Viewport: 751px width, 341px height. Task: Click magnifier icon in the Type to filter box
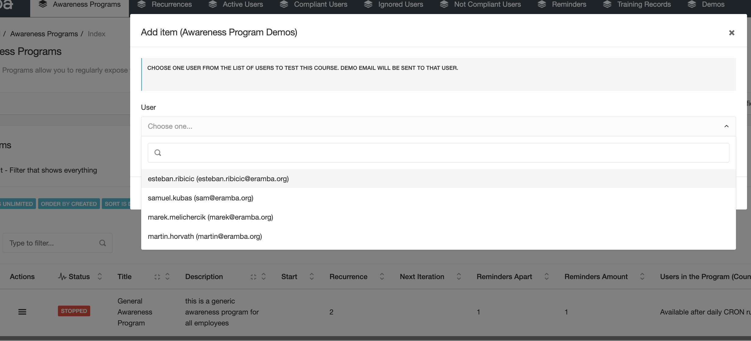click(102, 243)
